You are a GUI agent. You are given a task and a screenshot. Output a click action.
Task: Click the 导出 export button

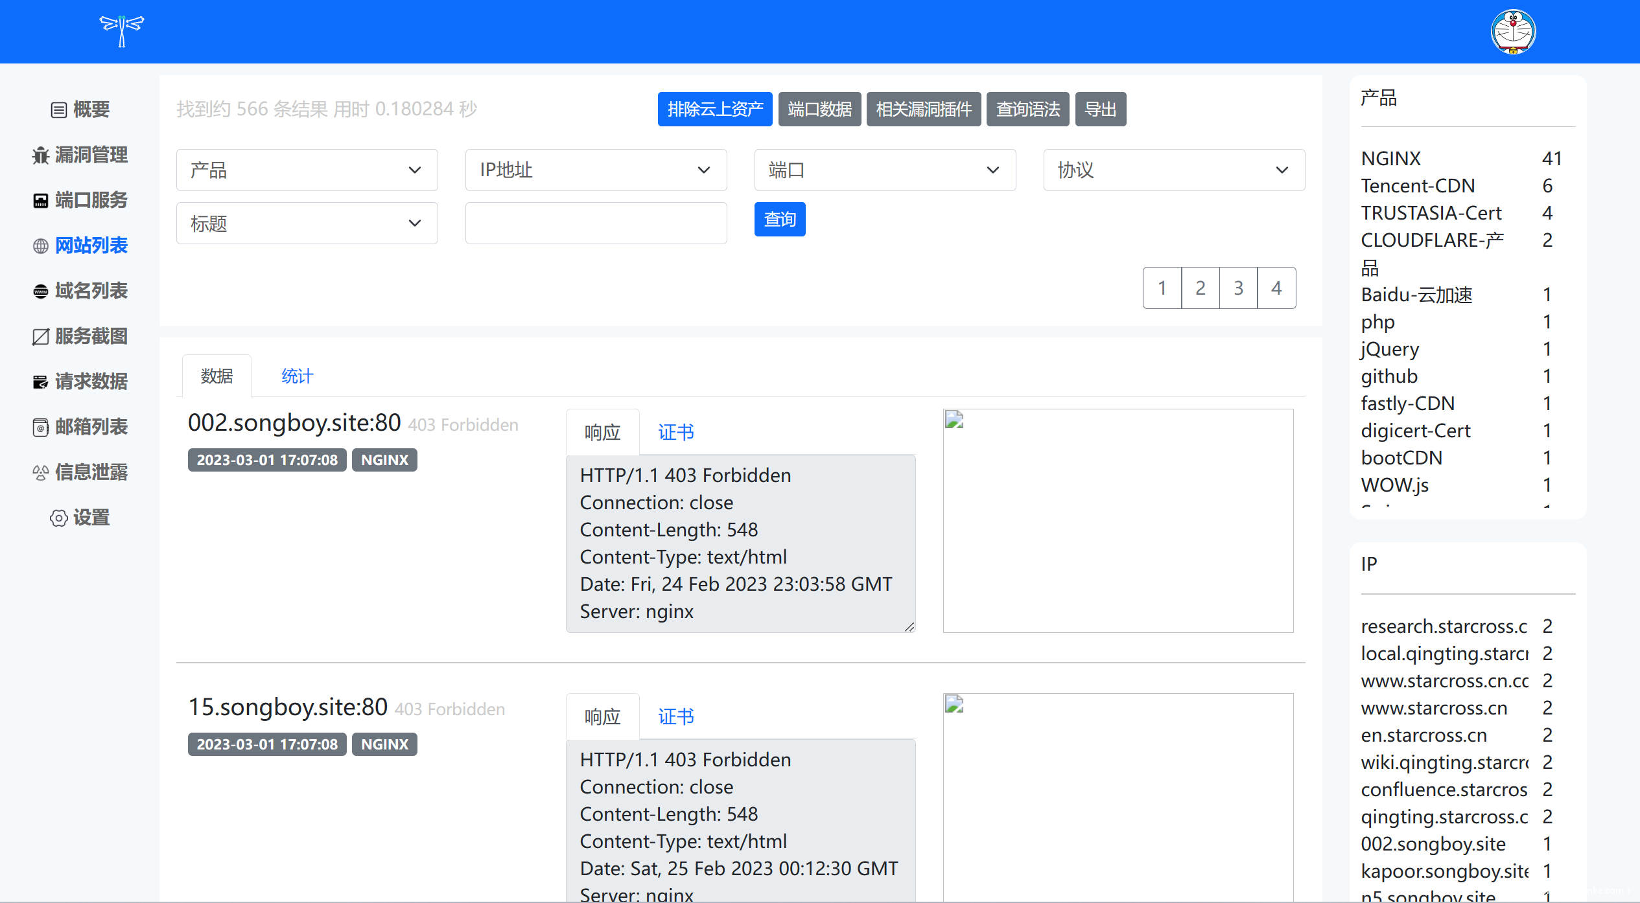(1100, 109)
